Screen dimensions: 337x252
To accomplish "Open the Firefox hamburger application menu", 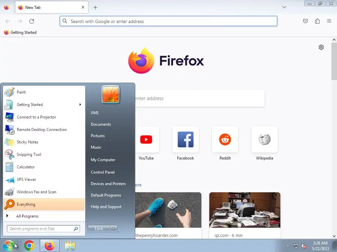I will [x=329, y=21].
